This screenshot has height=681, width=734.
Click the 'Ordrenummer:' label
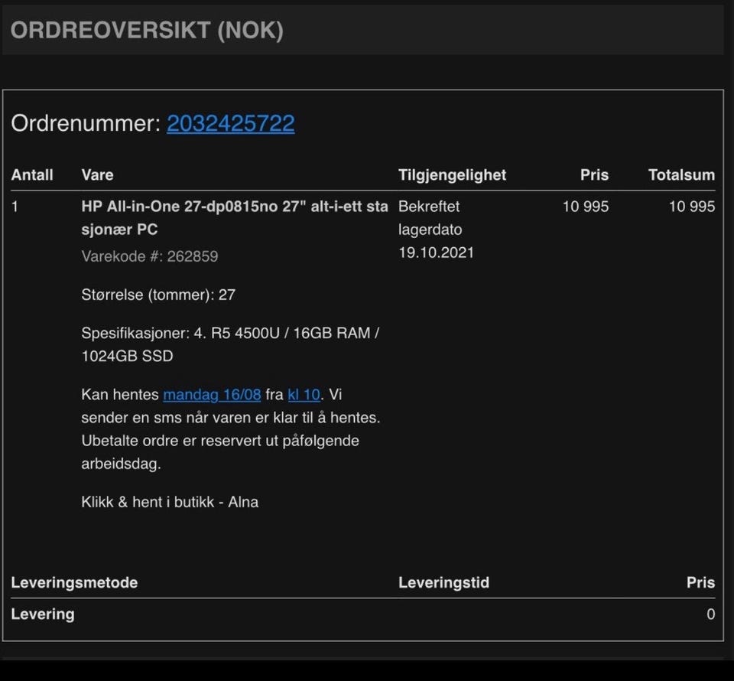[x=86, y=124]
